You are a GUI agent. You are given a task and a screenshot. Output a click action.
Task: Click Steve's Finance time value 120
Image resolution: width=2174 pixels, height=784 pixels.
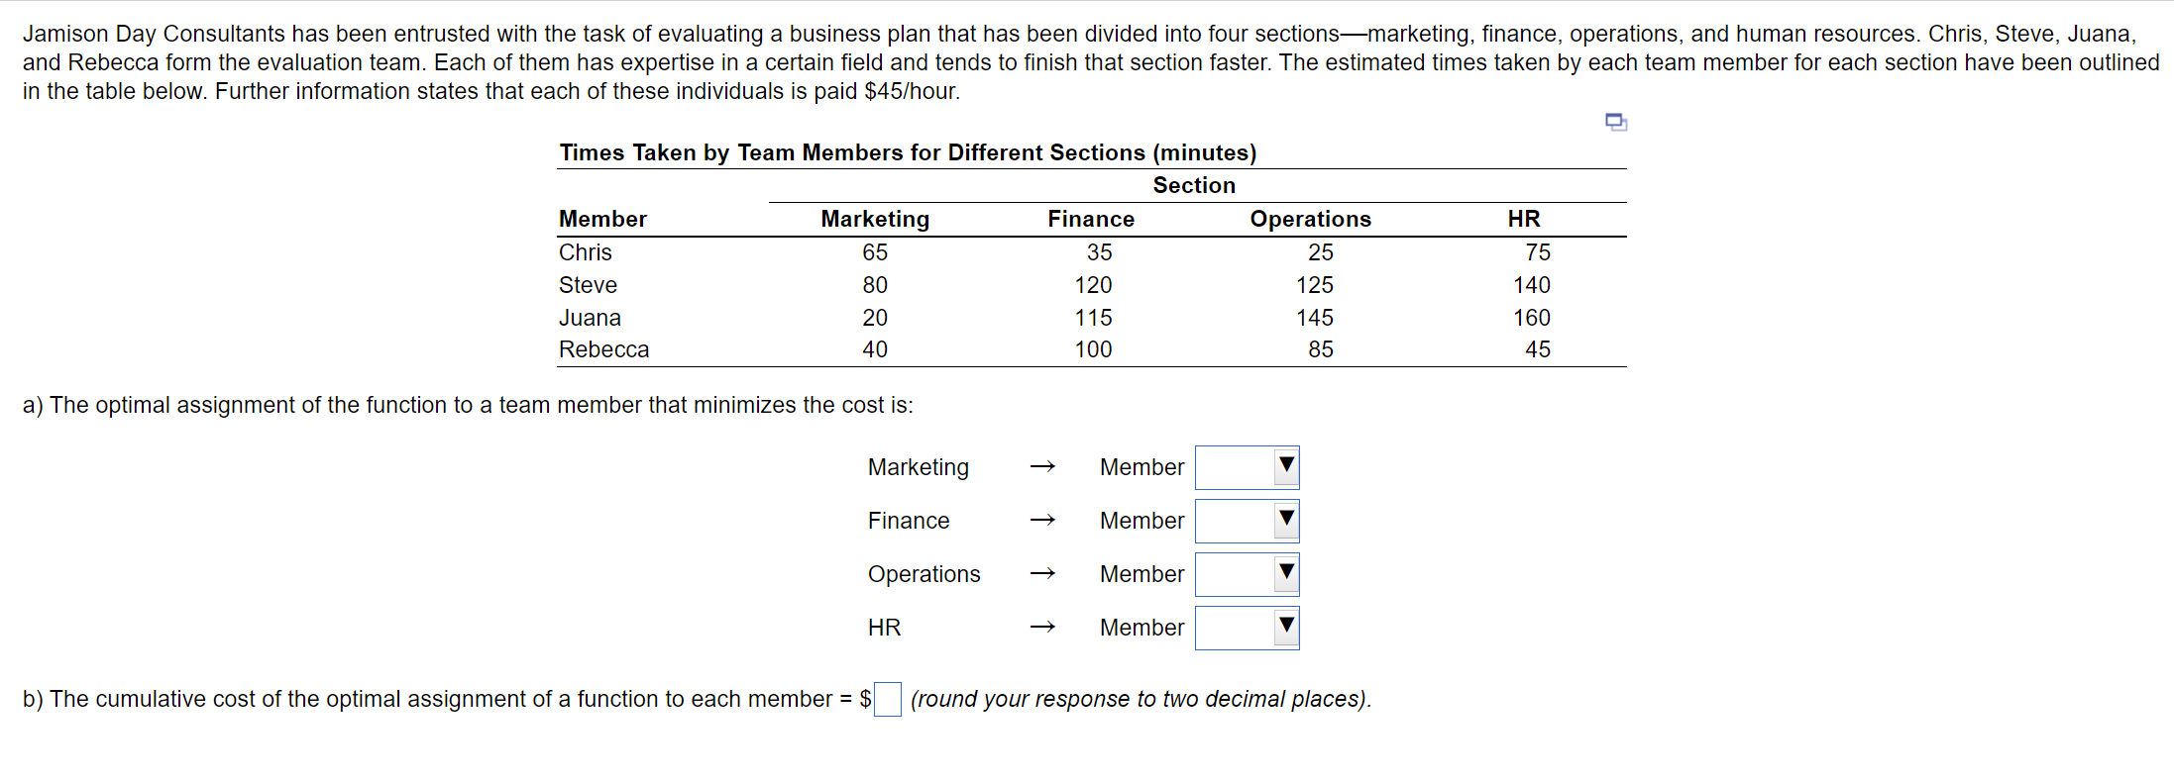pos(1094,285)
